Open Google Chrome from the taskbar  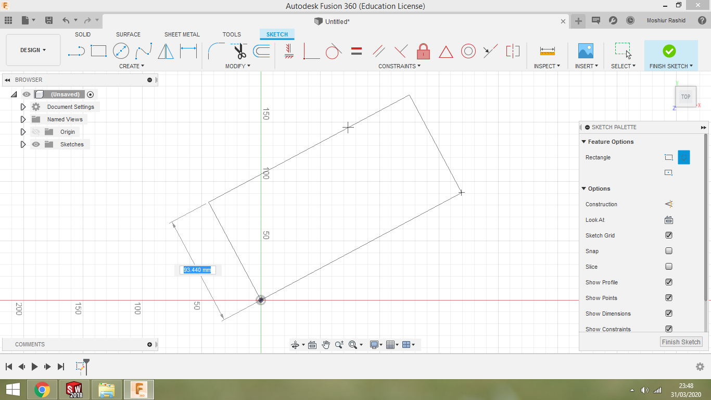[42, 389]
